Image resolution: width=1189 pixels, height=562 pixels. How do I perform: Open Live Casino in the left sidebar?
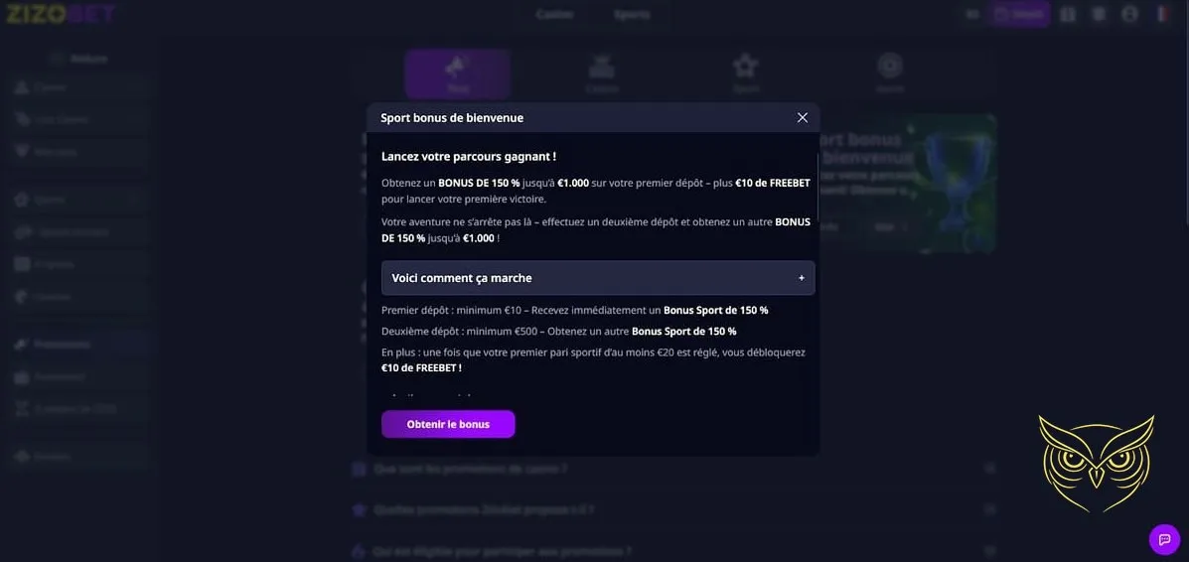click(x=62, y=119)
